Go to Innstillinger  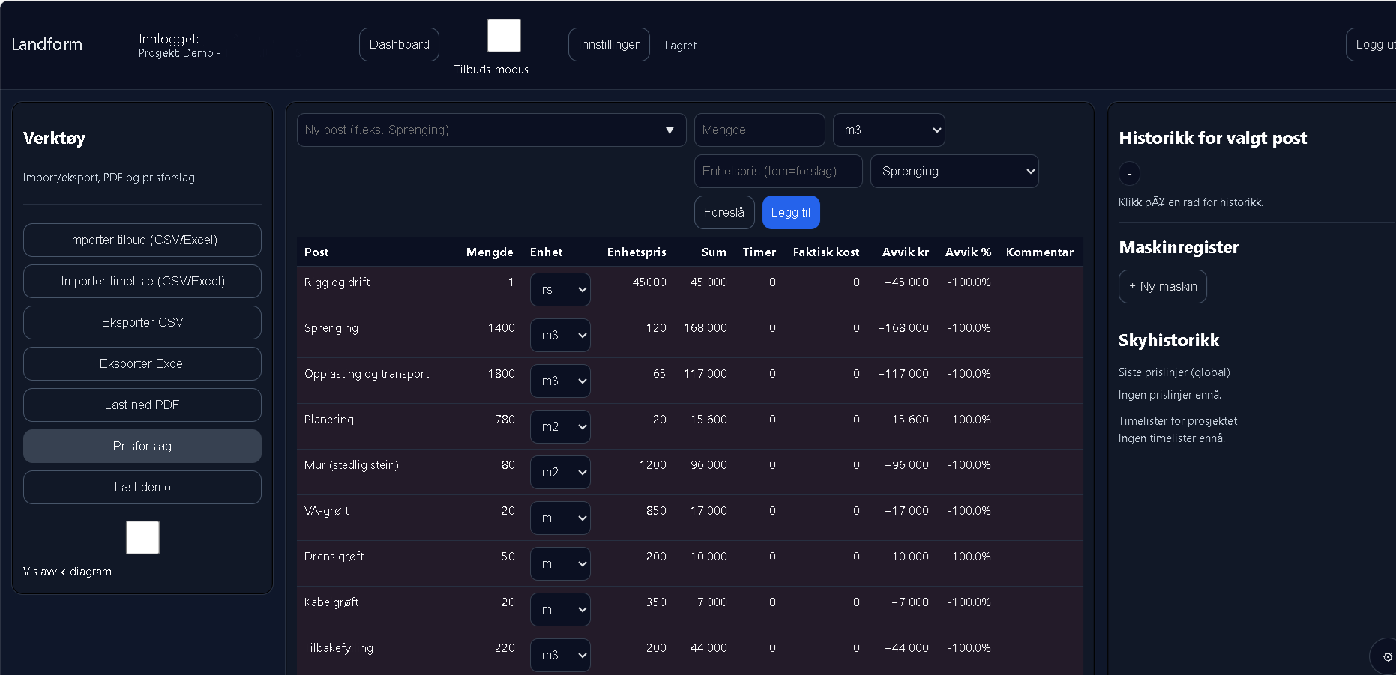point(608,45)
